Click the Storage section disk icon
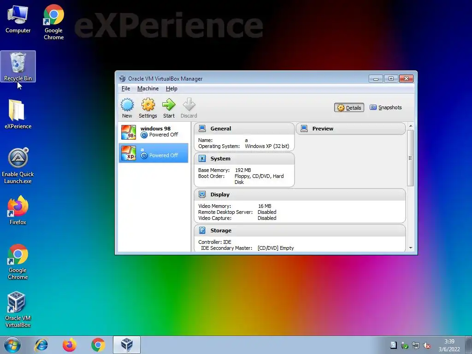 tap(202, 230)
